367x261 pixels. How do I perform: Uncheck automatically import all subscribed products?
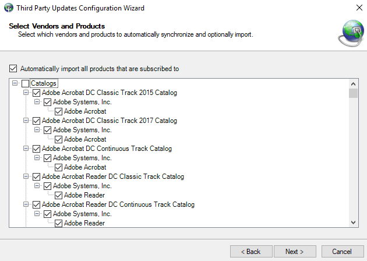click(x=14, y=69)
